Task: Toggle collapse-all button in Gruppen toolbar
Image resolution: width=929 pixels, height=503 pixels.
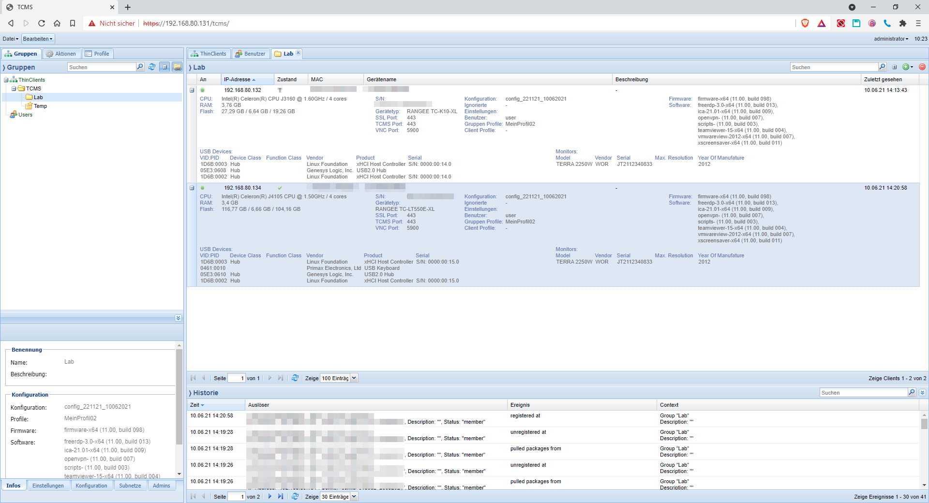Action: click(165, 67)
